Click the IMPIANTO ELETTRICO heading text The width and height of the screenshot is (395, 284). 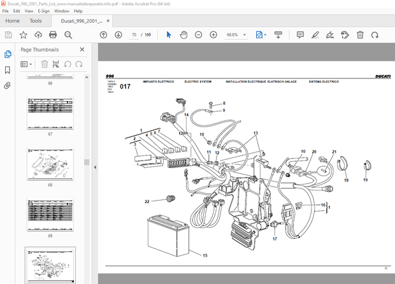click(x=159, y=82)
